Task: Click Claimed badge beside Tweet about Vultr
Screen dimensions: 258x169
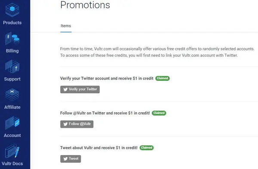Action: point(147,148)
